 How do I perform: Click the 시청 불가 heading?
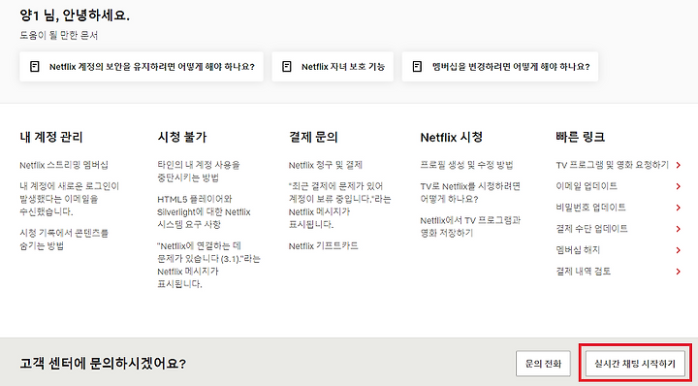(182, 137)
